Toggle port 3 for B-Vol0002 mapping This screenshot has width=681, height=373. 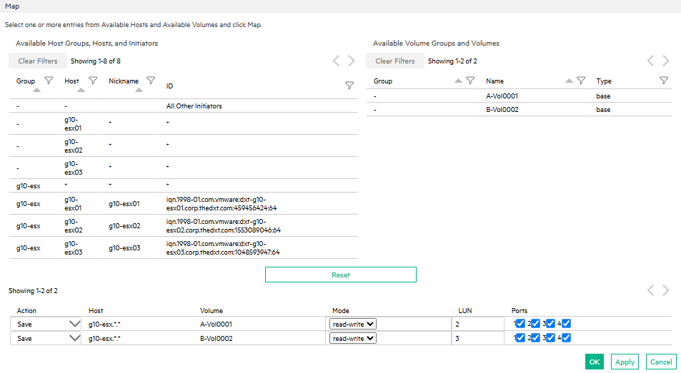550,338
